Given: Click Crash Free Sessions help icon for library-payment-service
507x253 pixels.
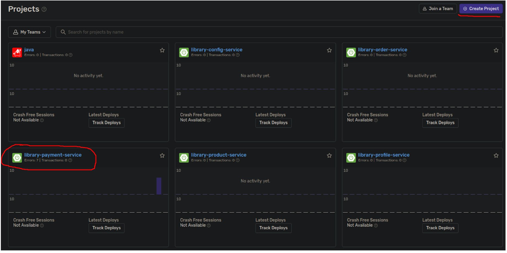Looking at the screenshot, I should [x=42, y=226].
